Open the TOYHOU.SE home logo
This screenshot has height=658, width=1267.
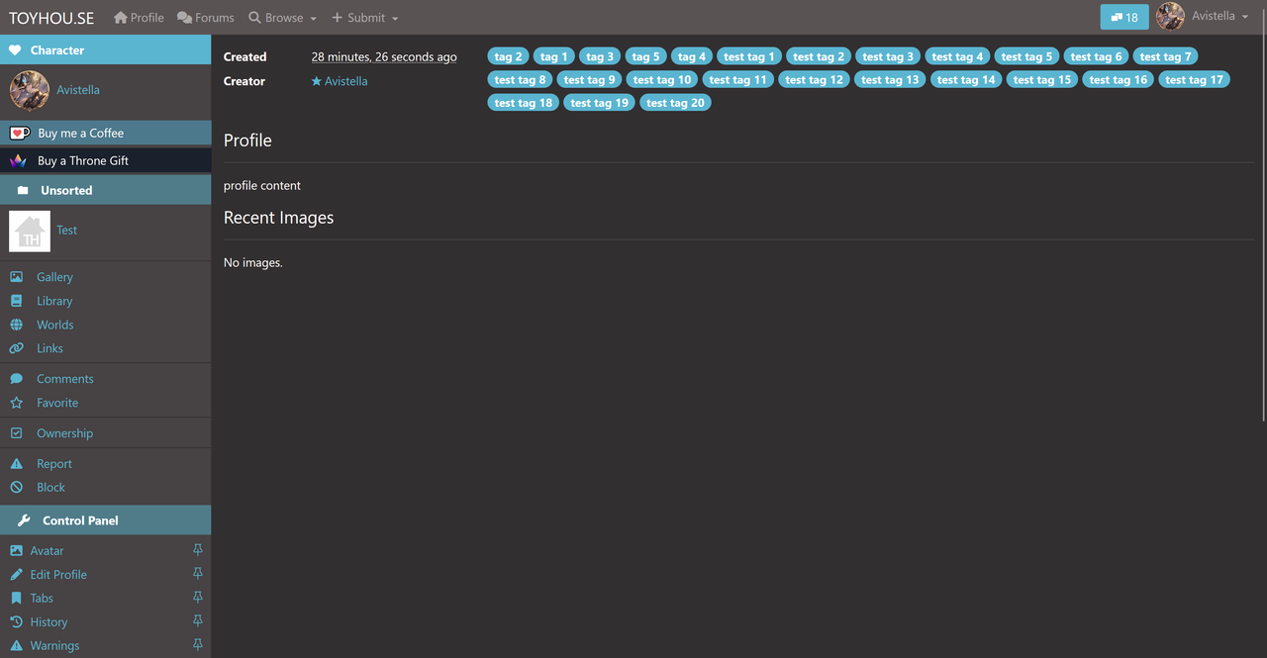[52, 18]
